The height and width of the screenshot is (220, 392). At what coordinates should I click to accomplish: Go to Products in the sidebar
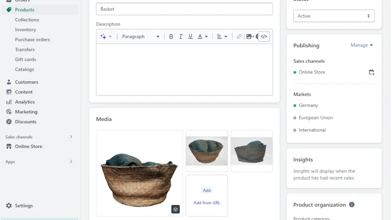(x=24, y=10)
